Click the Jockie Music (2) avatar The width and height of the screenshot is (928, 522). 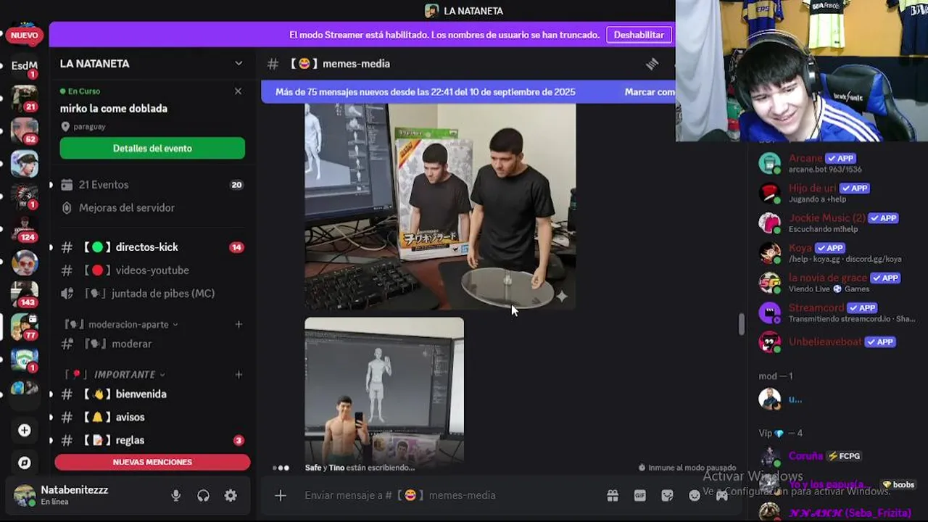(769, 223)
